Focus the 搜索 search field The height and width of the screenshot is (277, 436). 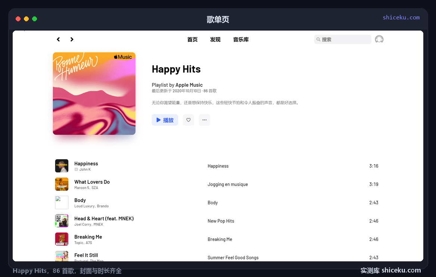point(343,40)
